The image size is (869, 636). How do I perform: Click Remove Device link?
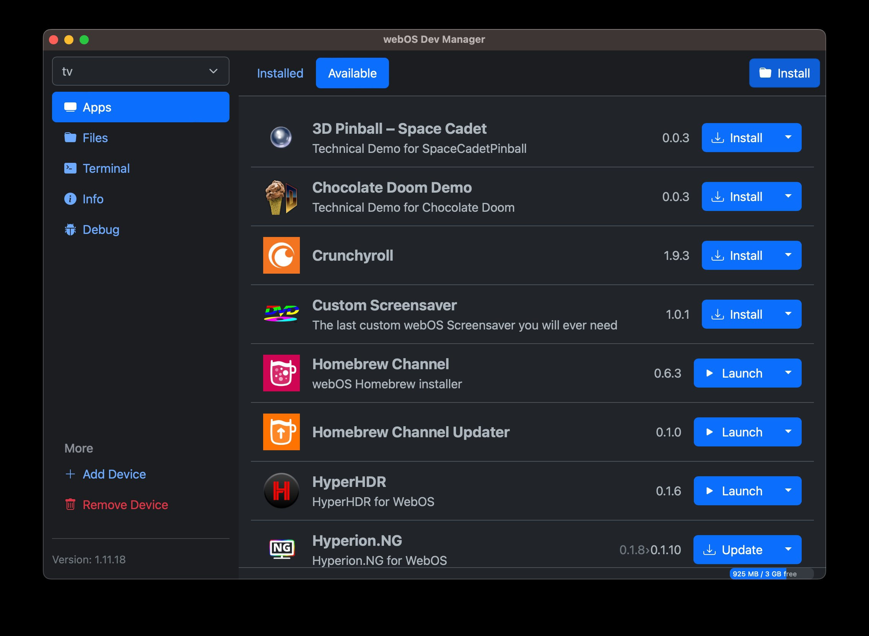coord(125,505)
